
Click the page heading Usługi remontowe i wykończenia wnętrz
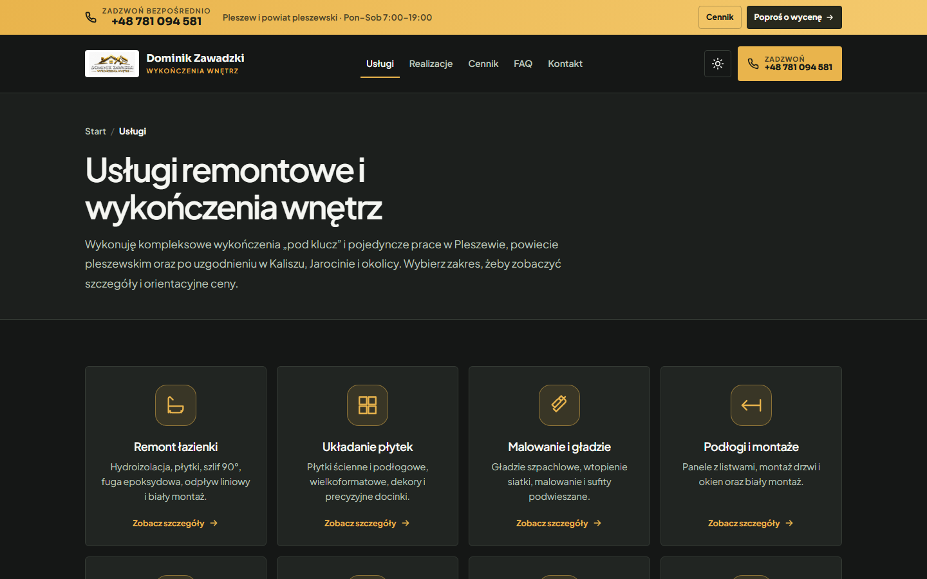(234, 189)
